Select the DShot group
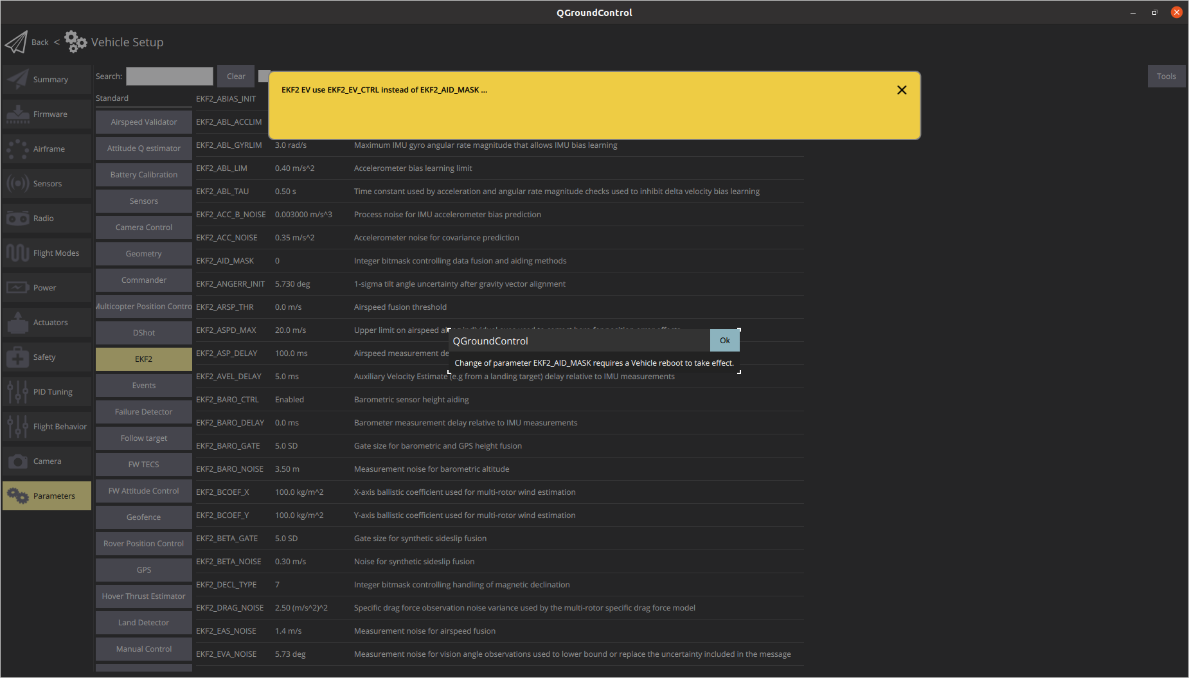1189x678 pixels. [144, 333]
